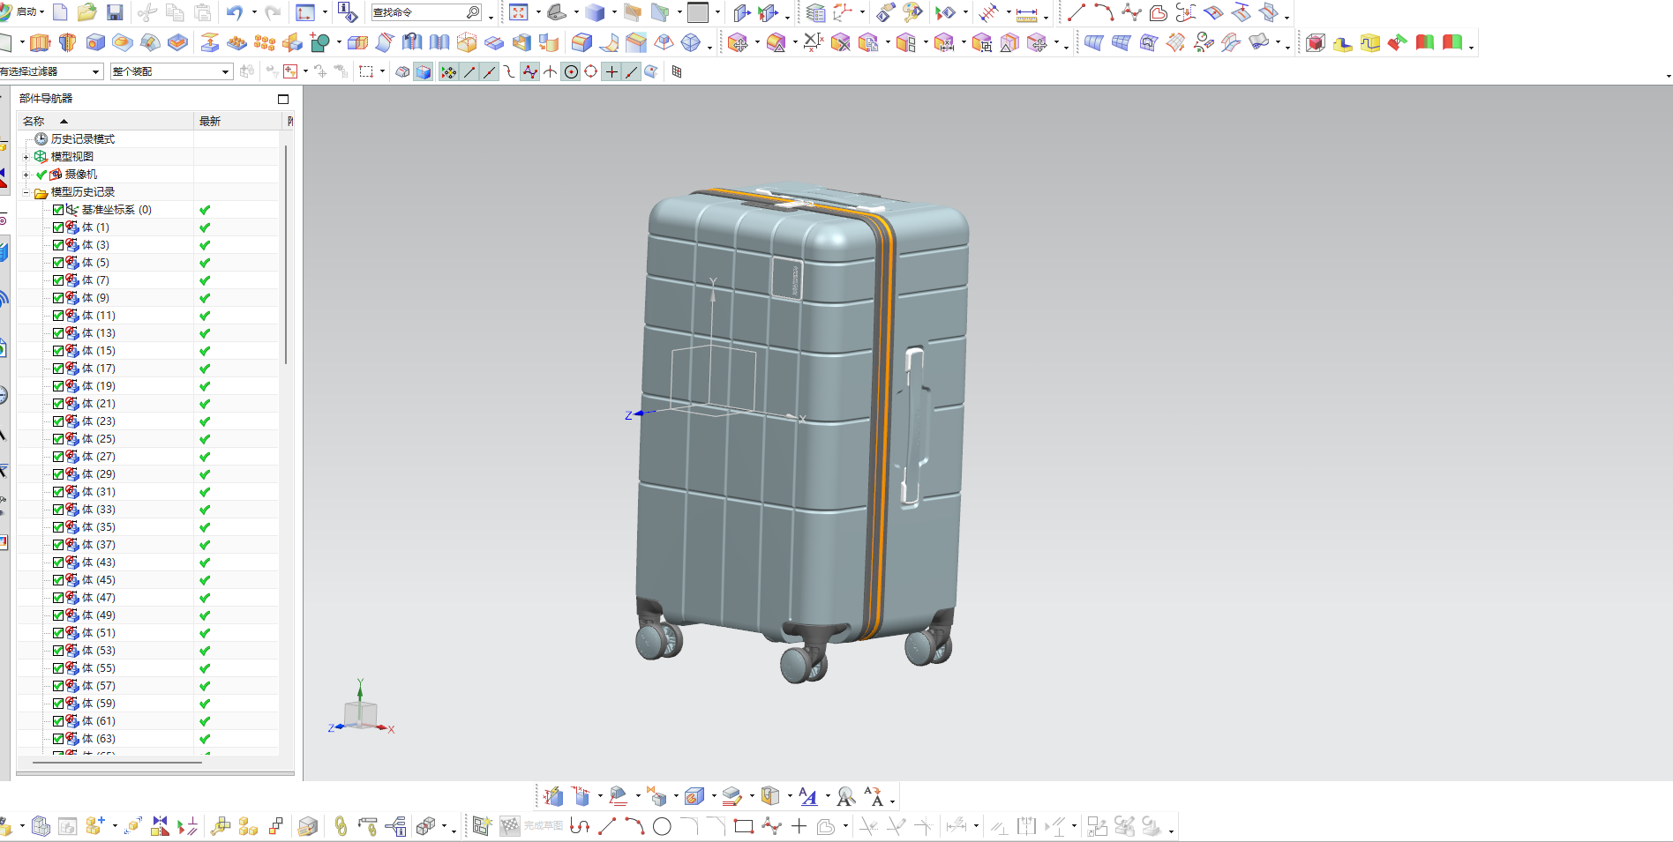The image size is (1673, 842).
Task: Click the navigator vertical scrollbar
Action: (286, 256)
